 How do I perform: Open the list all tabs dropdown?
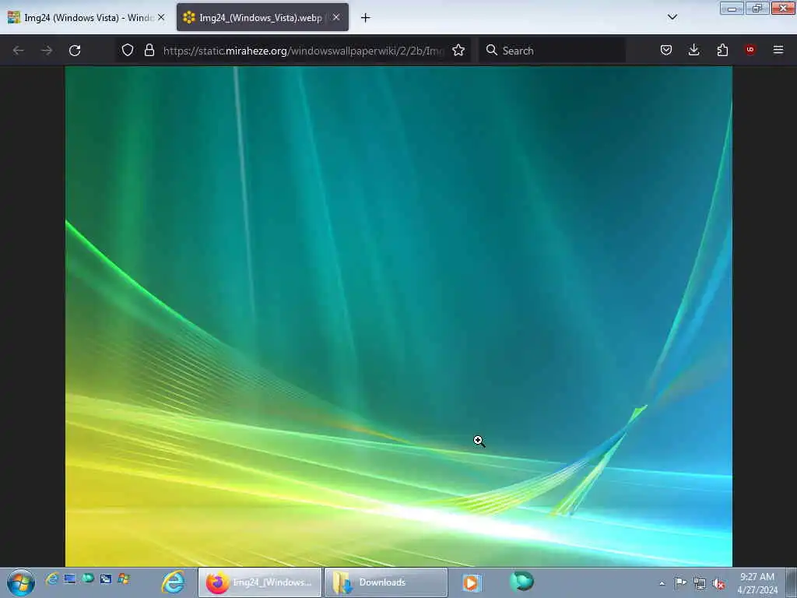(x=672, y=17)
